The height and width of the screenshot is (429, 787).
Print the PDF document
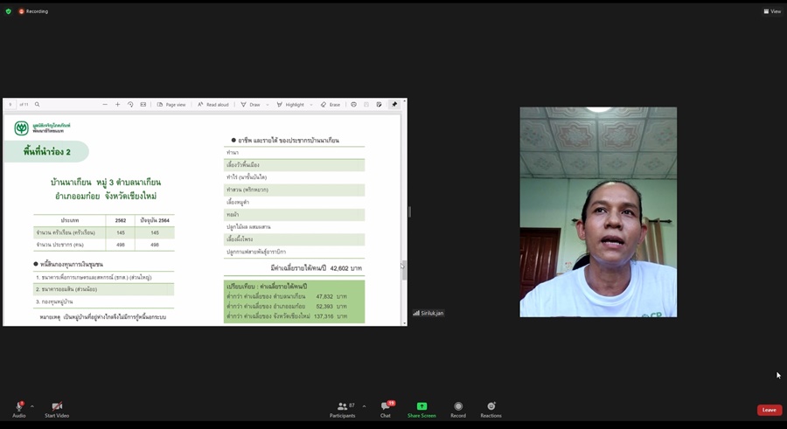point(353,105)
